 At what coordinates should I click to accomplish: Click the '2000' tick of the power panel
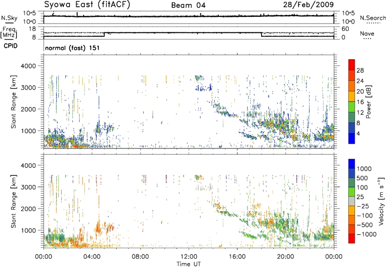pos(28,109)
